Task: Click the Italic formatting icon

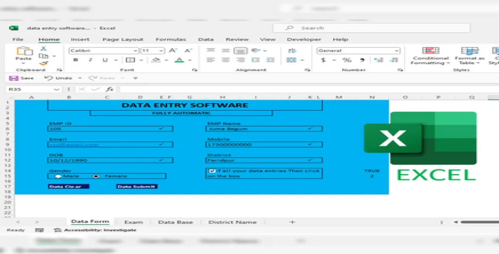Action: click(90, 60)
